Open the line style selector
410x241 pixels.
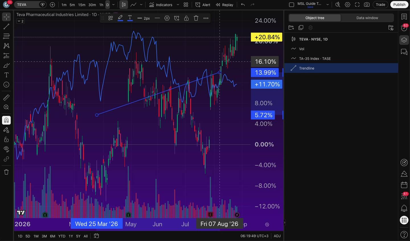point(157,18)
